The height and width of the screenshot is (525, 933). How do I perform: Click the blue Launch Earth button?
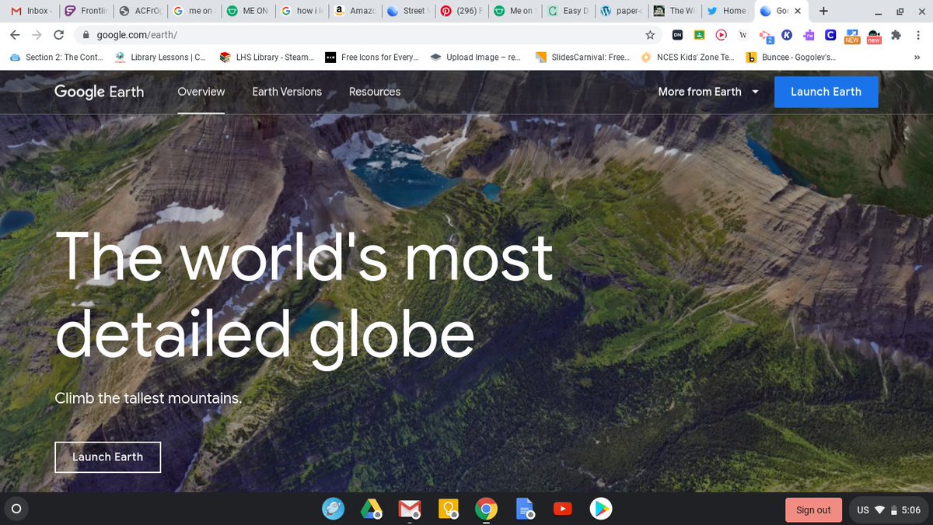coord(826,91)
